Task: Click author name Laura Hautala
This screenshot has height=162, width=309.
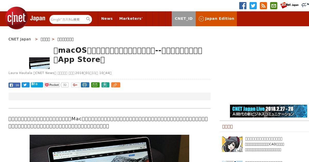Action: (x=20, y=73)
